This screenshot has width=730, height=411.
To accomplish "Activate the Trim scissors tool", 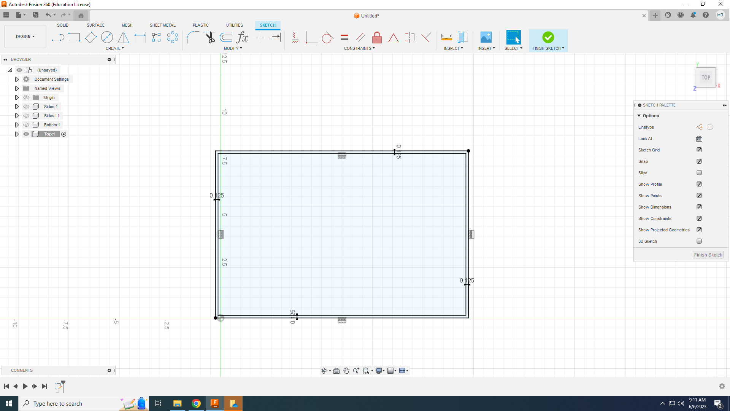I will coord(210,37).
